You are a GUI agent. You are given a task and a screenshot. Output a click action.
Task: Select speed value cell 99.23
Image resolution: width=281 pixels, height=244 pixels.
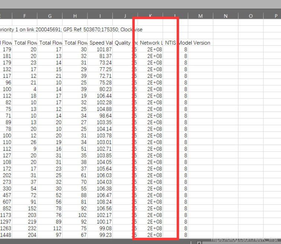click(x=100, y=235)
